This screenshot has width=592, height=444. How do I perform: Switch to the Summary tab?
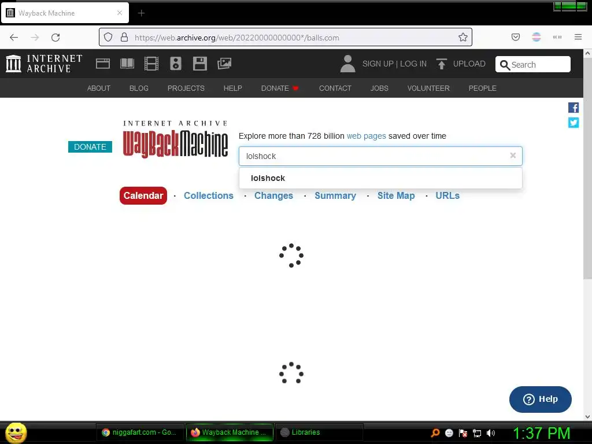pos(335,195)
